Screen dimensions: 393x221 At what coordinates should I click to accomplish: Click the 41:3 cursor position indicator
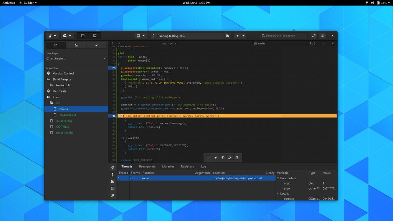click(x=312, y=43)
